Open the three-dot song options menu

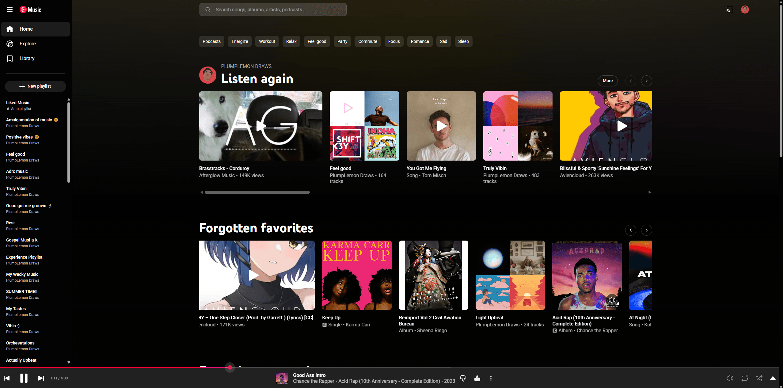tap(491, 378)
